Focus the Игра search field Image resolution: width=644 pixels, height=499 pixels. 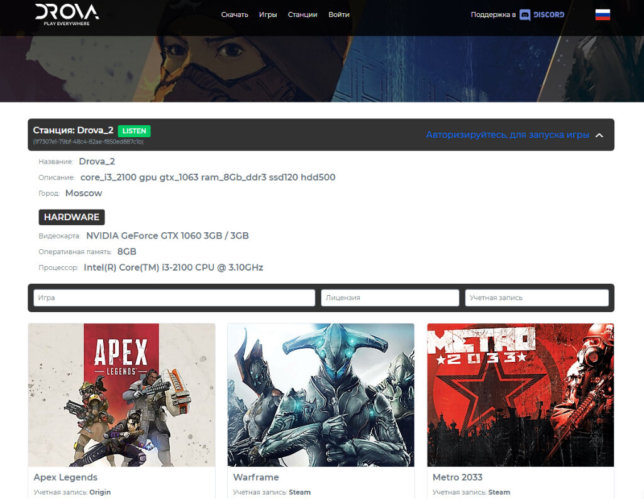click(174, 298)
